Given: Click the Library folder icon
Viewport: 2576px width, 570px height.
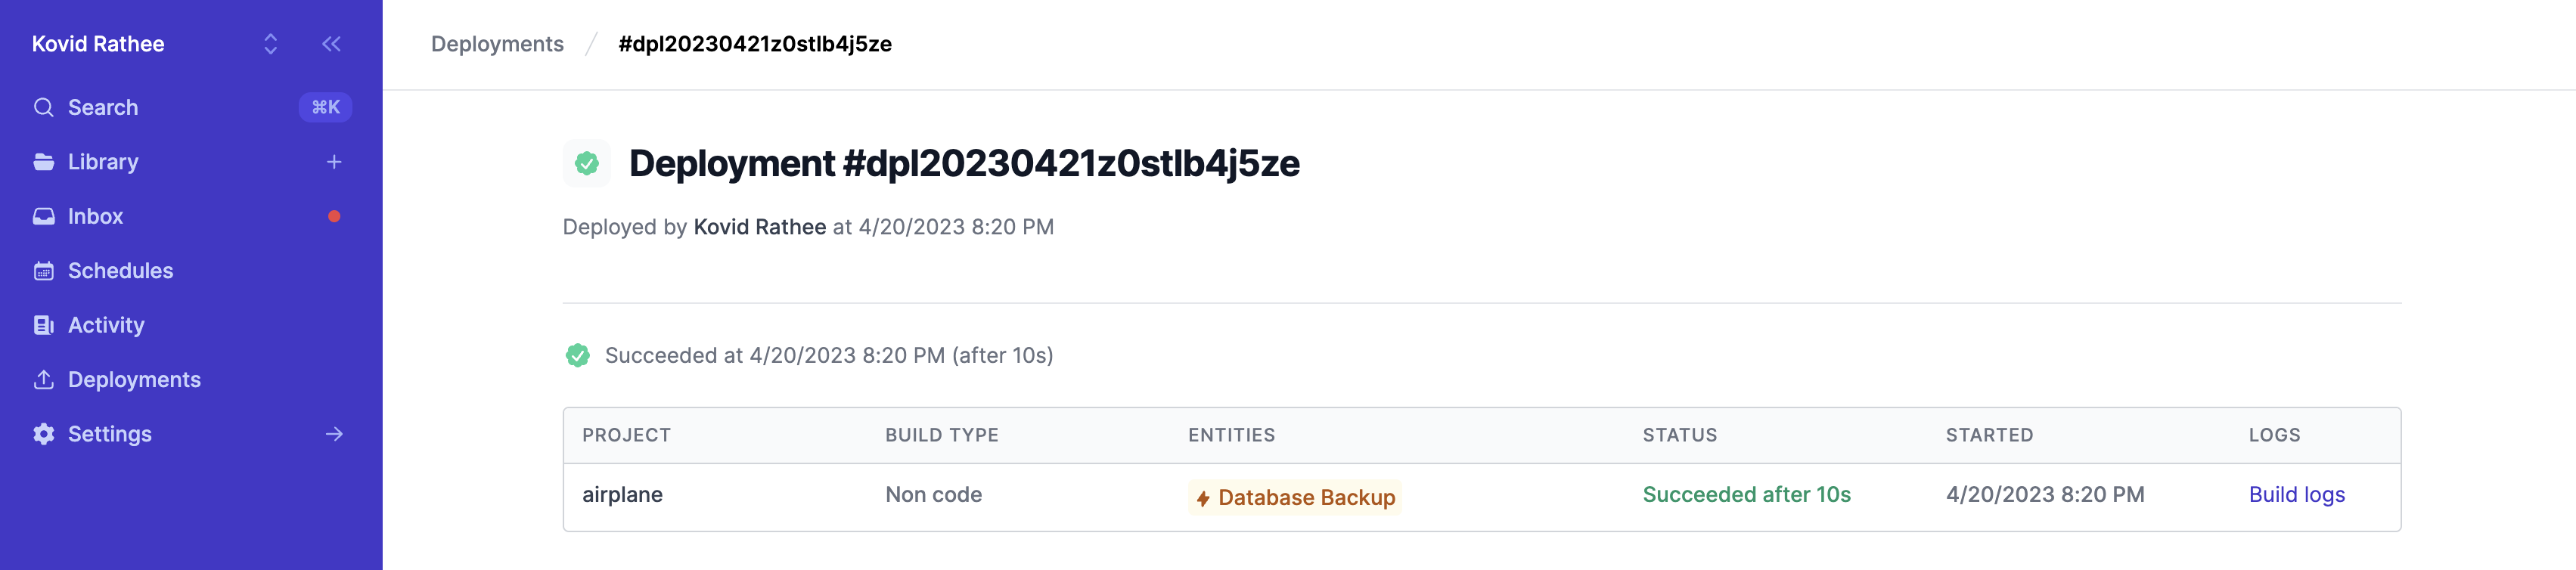Looking at the screenshot, I should 43,162.
